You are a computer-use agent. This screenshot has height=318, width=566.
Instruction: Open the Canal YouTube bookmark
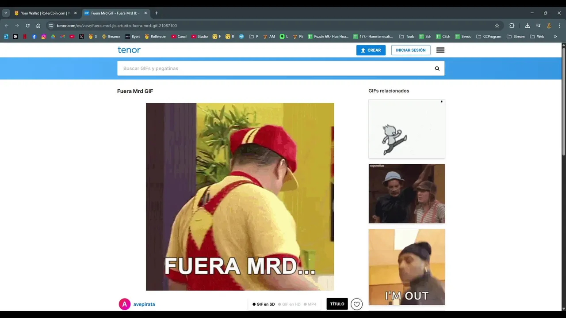[179, 37]
